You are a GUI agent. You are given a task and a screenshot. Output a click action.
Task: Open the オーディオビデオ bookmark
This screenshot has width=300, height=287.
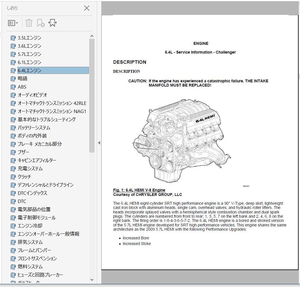click(32, 95)
